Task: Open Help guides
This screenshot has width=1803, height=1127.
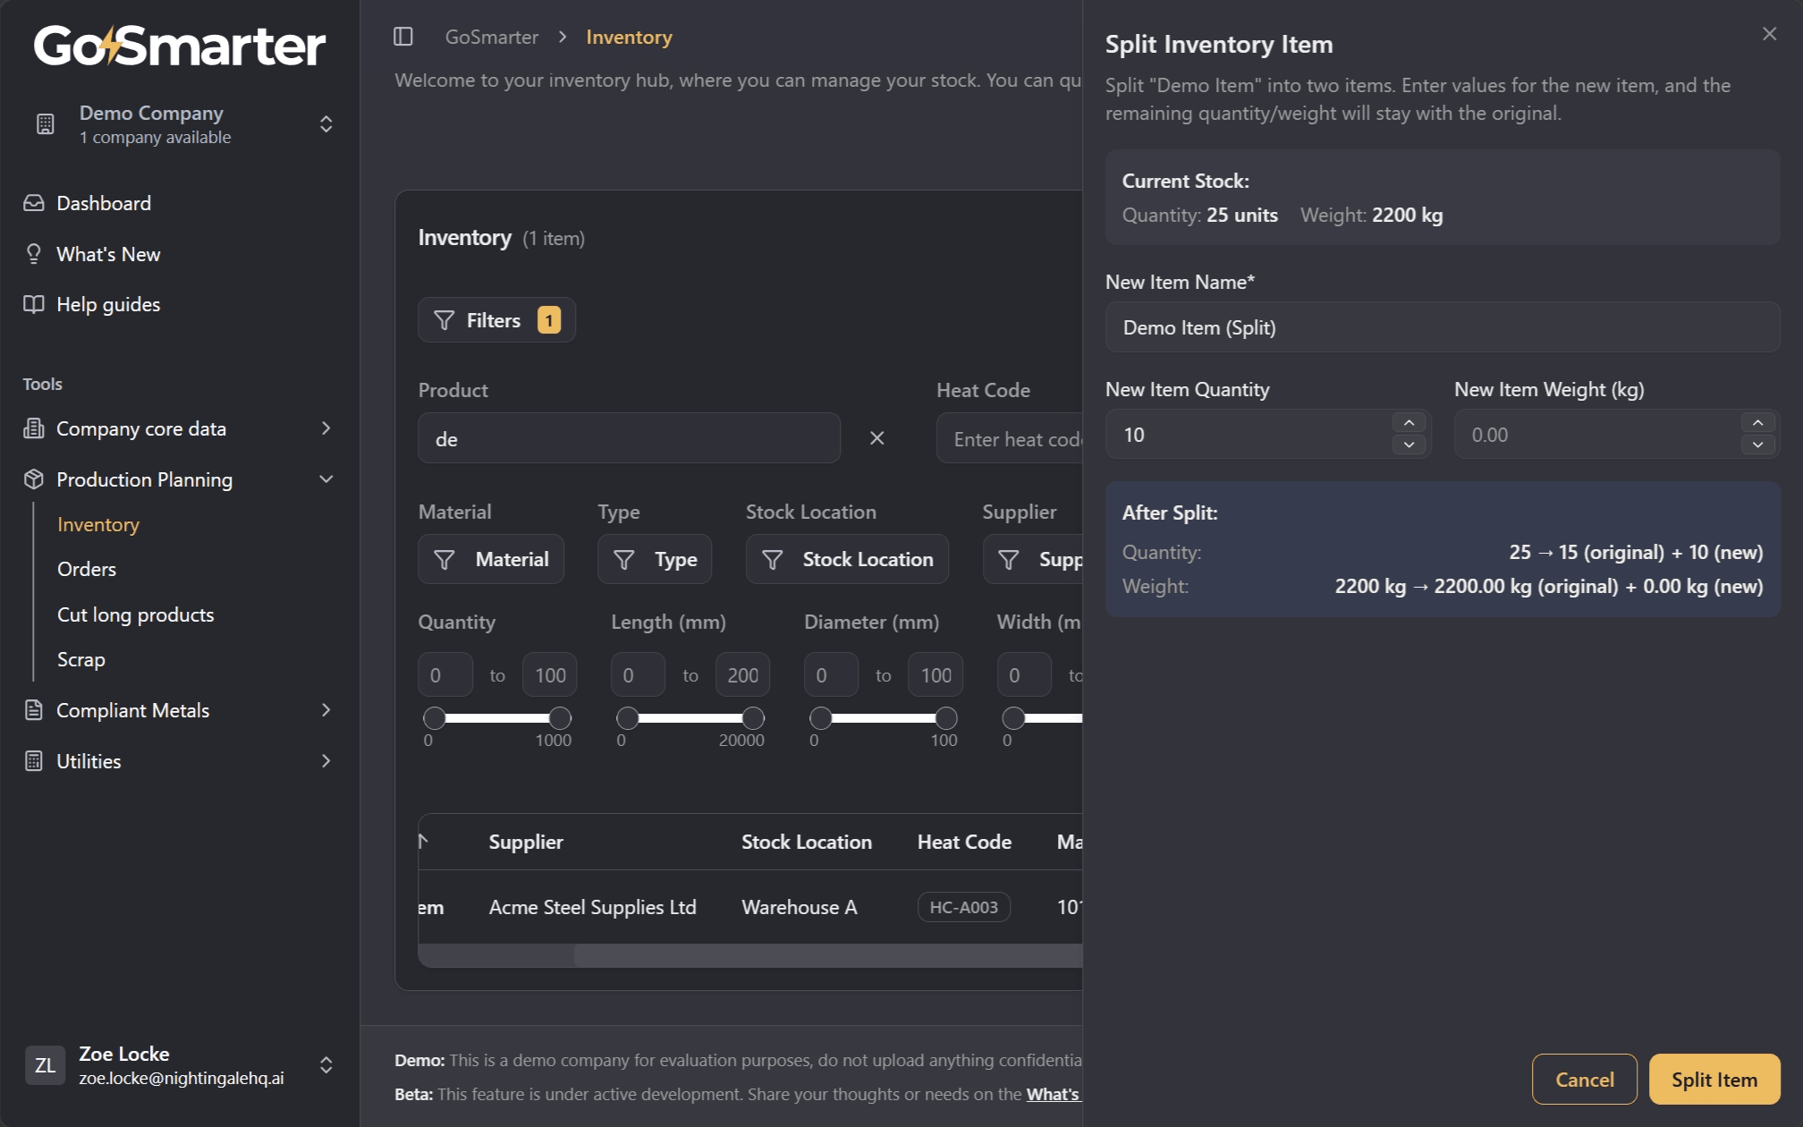Action: coord(108,304)
